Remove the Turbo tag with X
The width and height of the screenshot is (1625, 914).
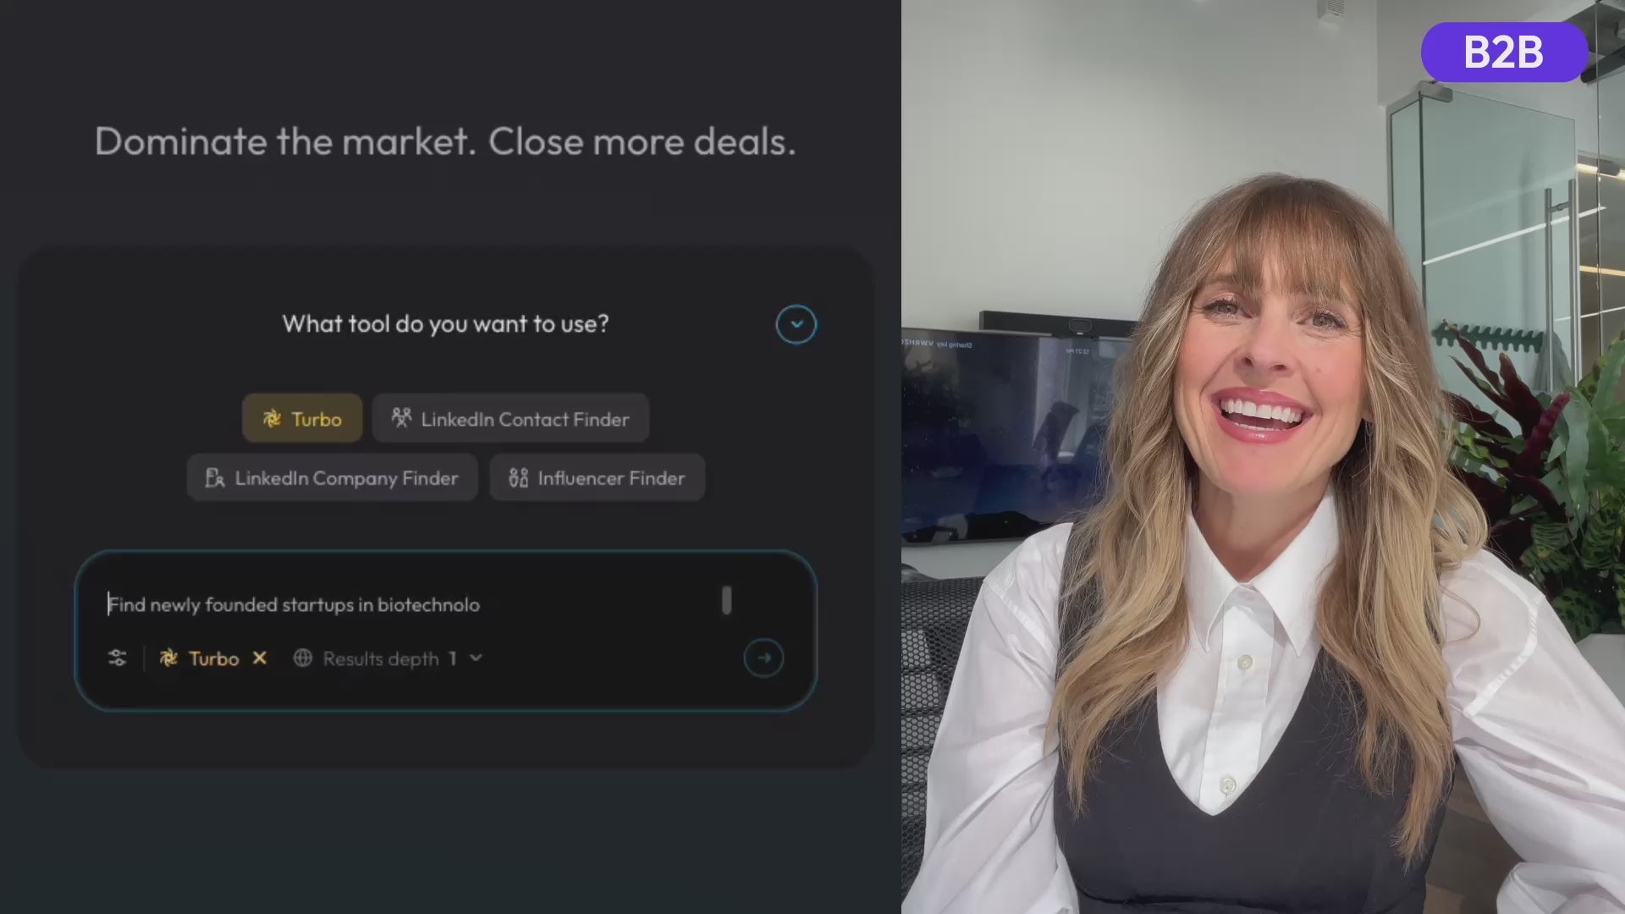[260, 658]
